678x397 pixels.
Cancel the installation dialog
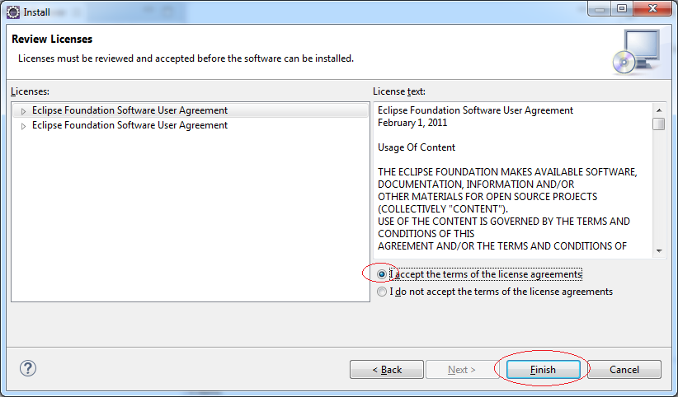point(624,370)
